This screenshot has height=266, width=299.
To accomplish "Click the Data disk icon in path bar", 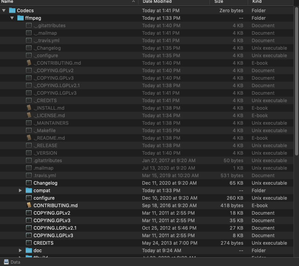I will tap(6, 262).
